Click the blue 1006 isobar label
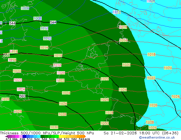The height and width of the screenshot is (140, 181). click(25, 8)
